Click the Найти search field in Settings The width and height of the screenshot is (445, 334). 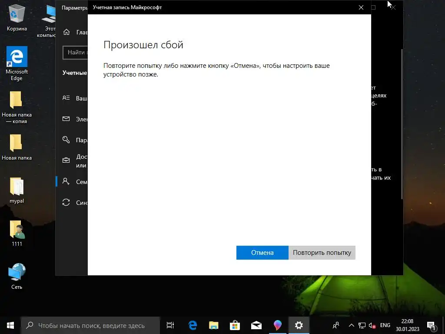click(x=75, y=53)
